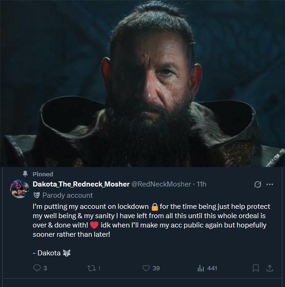Like the post with the heart icon
Image resolution: width=285 pixels, height=287 pixels.
(x=146, y=268)
